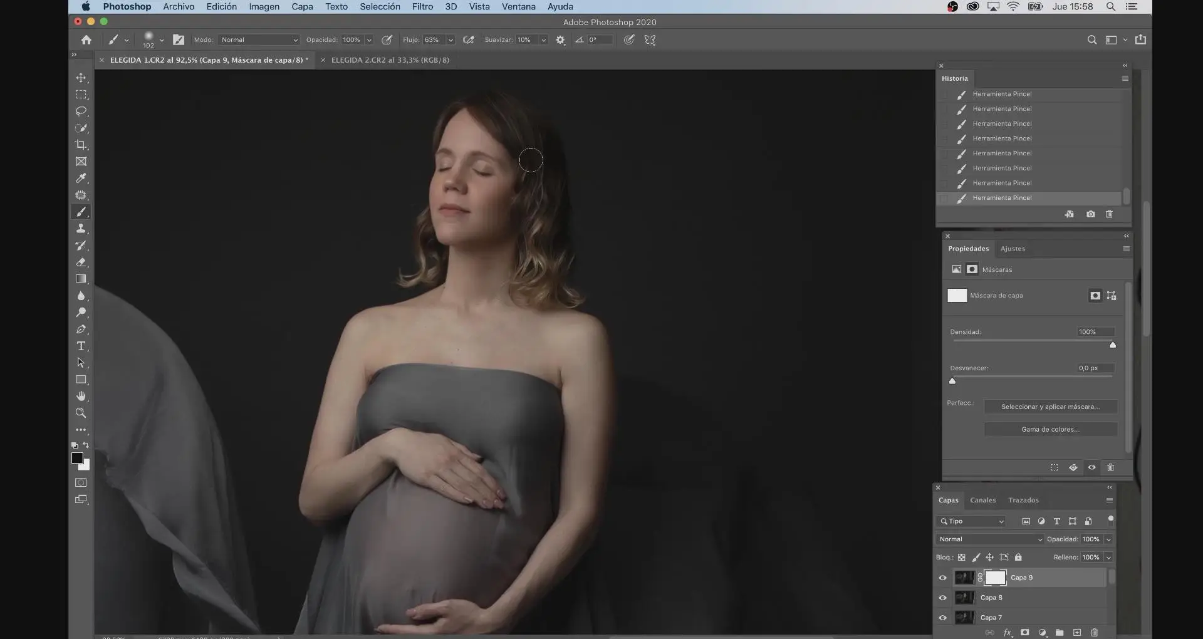Open the Modo blend mode dropdown

[x=259, y=40]
